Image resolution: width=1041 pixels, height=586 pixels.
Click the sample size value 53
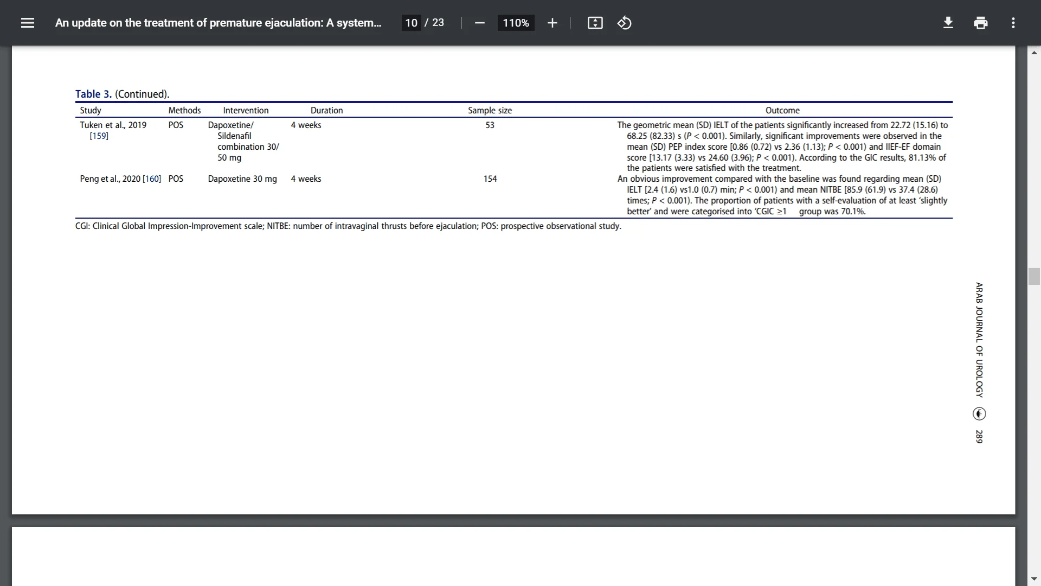tap(490, 125)
